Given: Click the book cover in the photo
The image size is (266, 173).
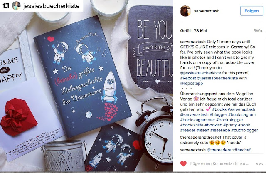Looking at the screenshot, I should click(x=83, y=77).
